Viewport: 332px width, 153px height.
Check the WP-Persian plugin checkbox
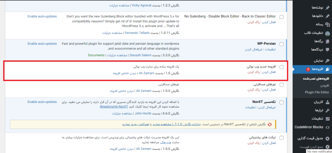point(282,44)
